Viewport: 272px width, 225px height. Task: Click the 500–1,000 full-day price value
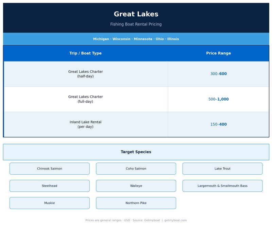pyautogui.click(x=219, y=99)
